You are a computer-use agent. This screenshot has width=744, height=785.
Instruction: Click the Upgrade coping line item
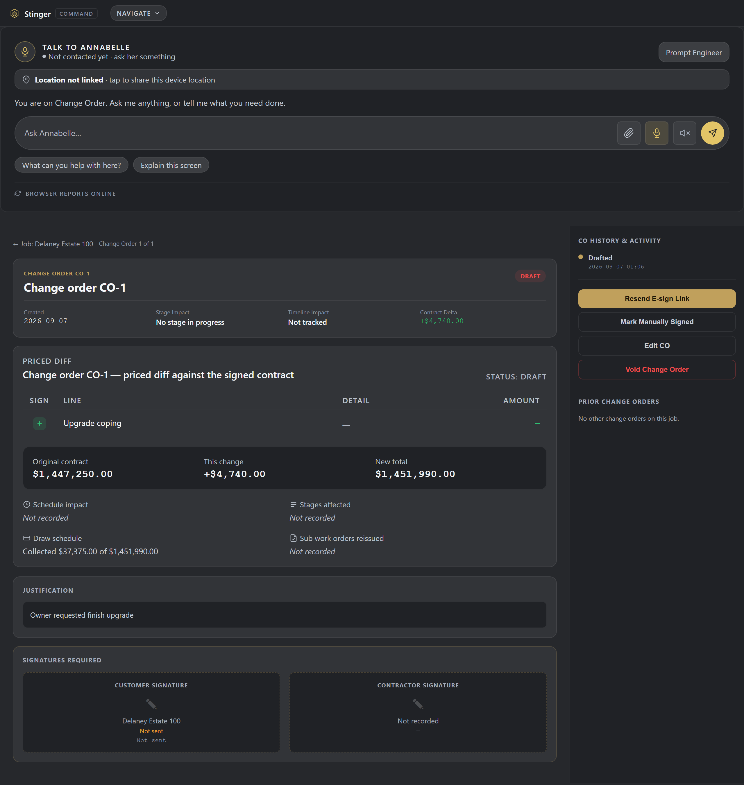[x=92, y=423]
